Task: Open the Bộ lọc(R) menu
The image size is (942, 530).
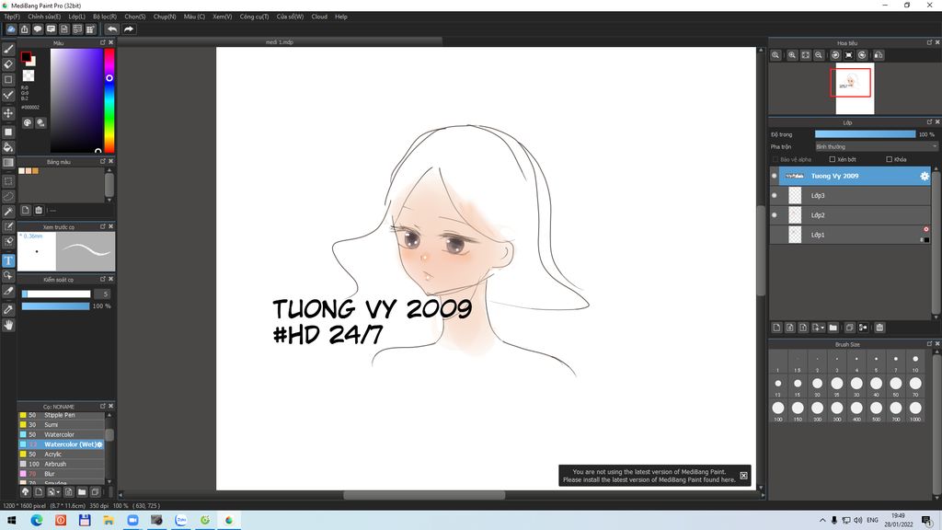Action: (x=105, y=17)
